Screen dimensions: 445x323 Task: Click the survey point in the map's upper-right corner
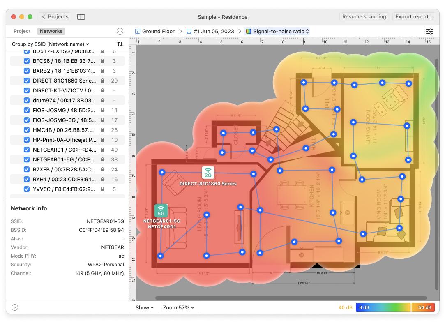point(408,83)
